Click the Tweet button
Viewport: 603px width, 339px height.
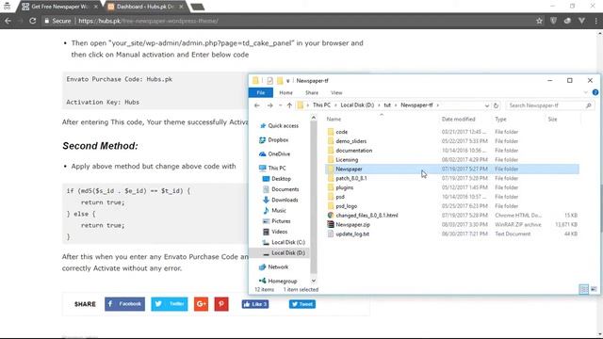(302, 304)
